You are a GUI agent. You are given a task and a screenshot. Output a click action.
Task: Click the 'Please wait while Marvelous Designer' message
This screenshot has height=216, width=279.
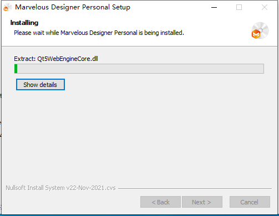click(99, 33)
